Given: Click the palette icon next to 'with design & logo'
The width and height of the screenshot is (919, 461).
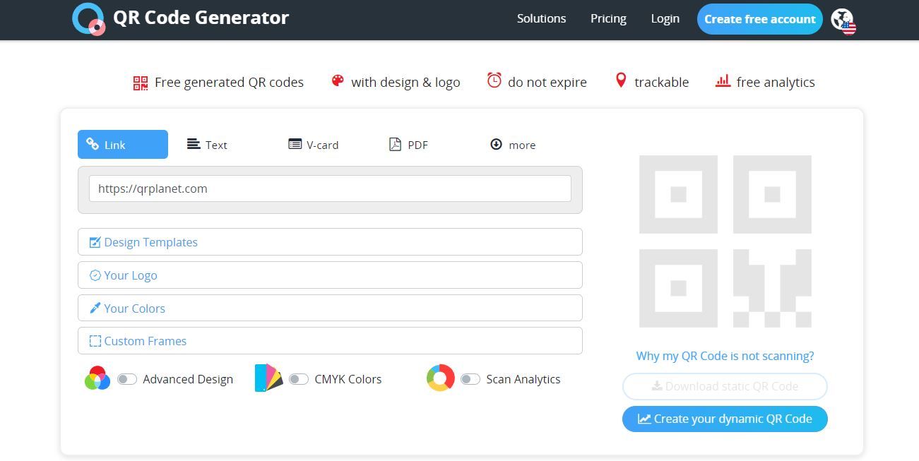Looking at the screenshot, I should 338,81.
